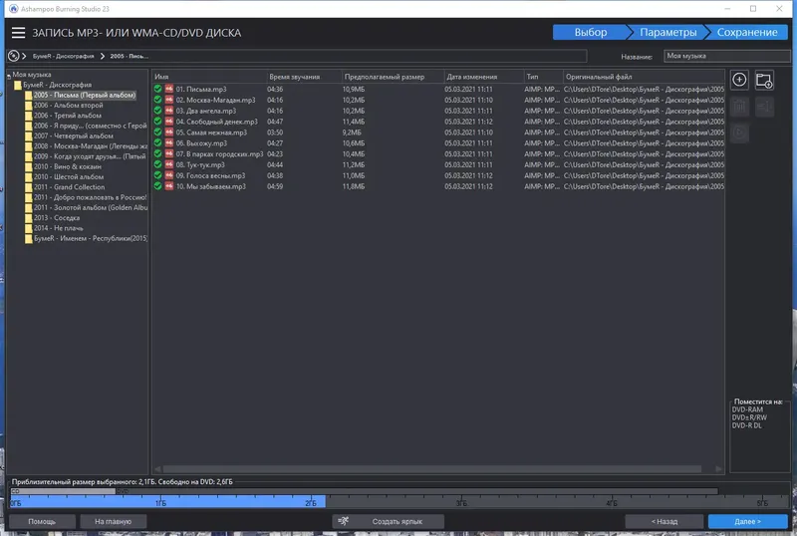Select 2014 - Не плачь folder
797x536 pixels.
click(59, 228)
